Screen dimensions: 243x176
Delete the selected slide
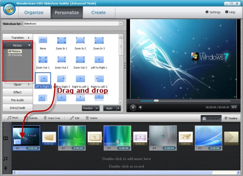(x=92, y=118)
